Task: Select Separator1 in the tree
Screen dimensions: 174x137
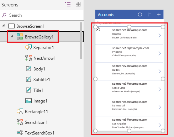Action: 39,48
